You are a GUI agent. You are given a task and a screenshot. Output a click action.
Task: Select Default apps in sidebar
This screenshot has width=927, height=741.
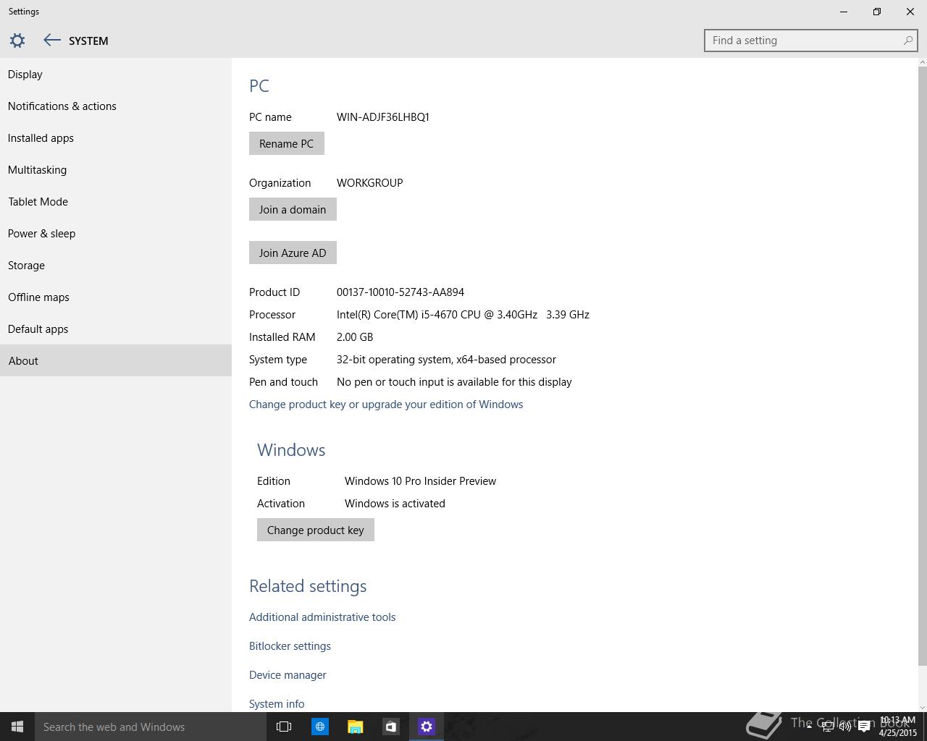(x=116, y=329)
